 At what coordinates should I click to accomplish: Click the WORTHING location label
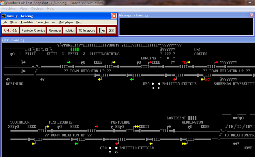[x=14, y=84]
